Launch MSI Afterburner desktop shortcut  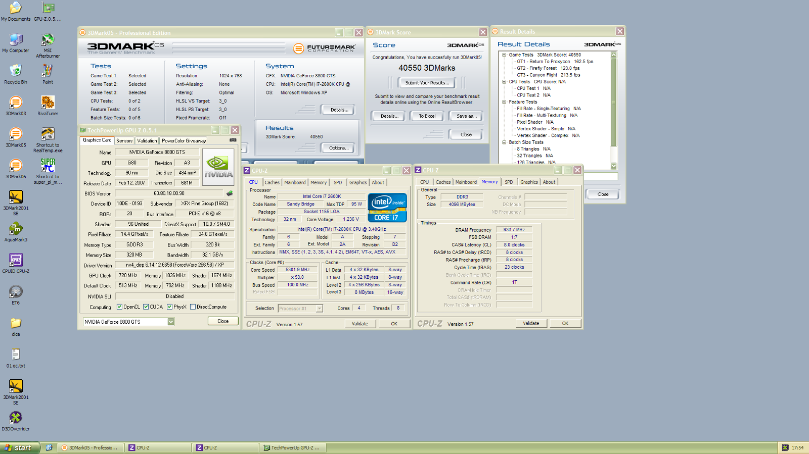coord(48,45)
